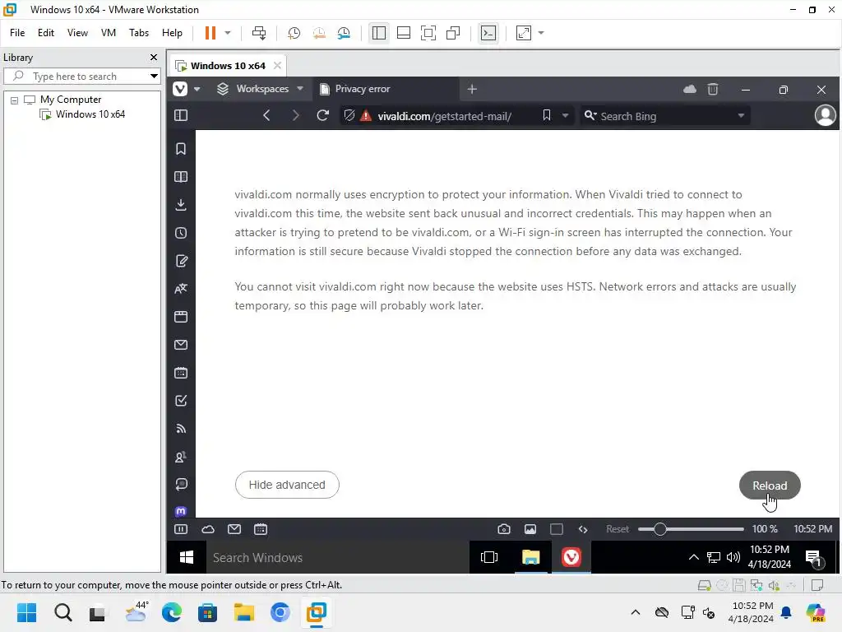
Task: Collapse the My Computer tree node
Action: (15, 100)
